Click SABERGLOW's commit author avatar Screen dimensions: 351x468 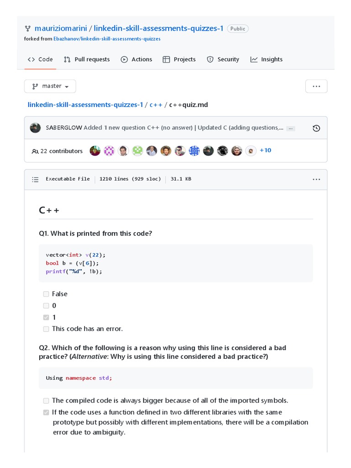click(x=35, y=128)
